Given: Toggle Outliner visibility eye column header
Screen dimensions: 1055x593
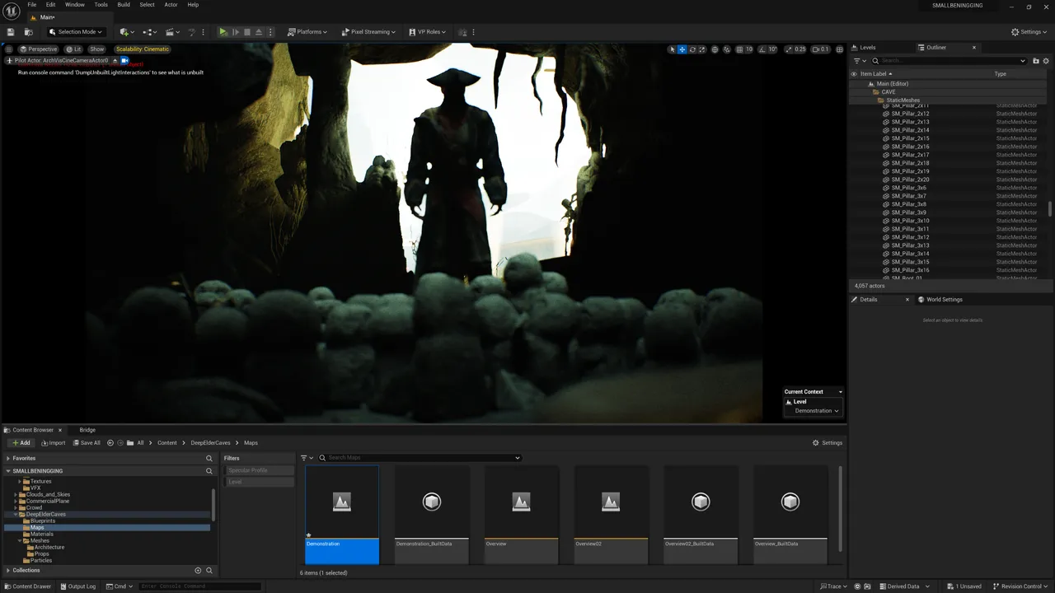Looking at the screenshot, I should coord(854,74).
